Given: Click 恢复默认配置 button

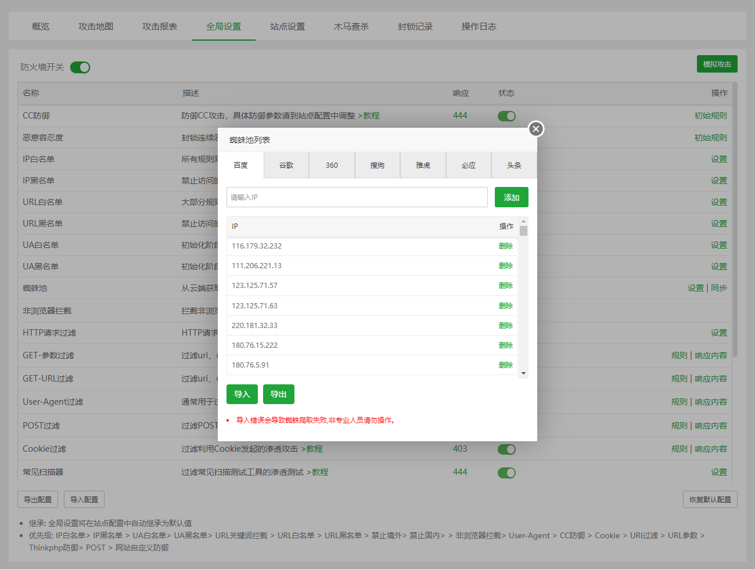Looking at the screenshot, I should [x=710, y=499].
